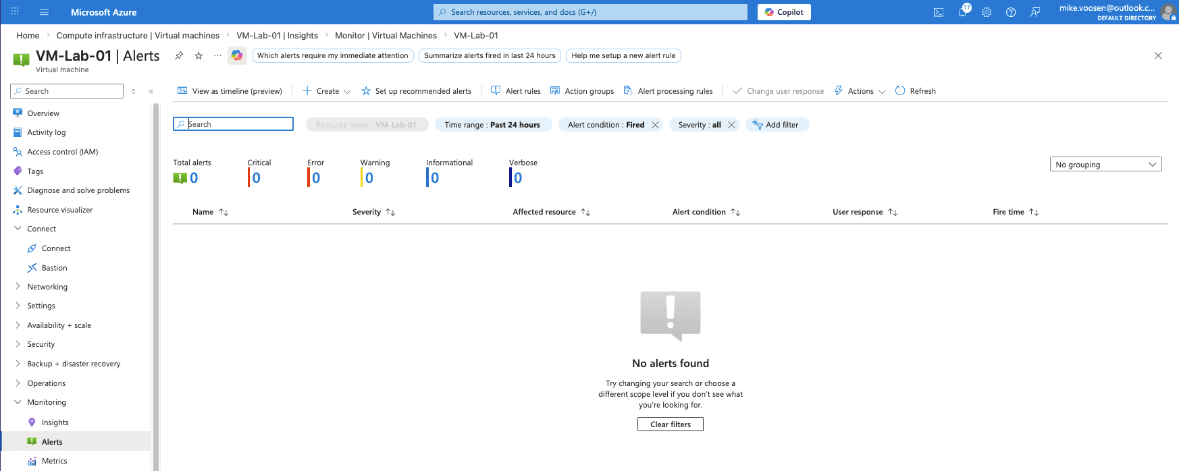Viewport: 1179px width, 471px height.
Task: Close the Alerts blade with the X
Action: (x=1158, y=56)
